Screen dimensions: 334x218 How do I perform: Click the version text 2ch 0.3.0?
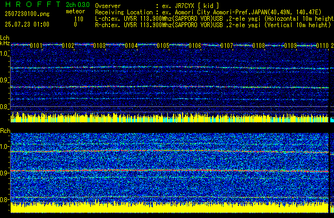78,5
